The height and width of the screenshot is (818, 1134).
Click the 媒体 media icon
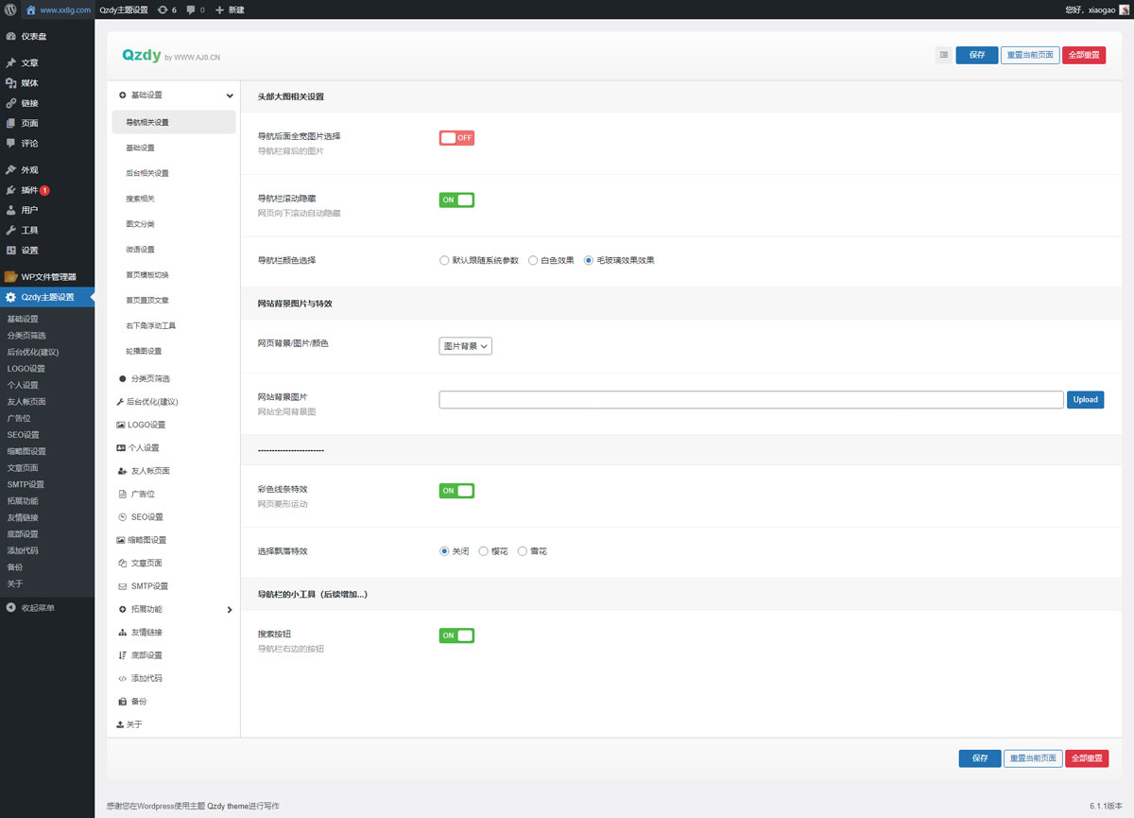coord(10,83)
